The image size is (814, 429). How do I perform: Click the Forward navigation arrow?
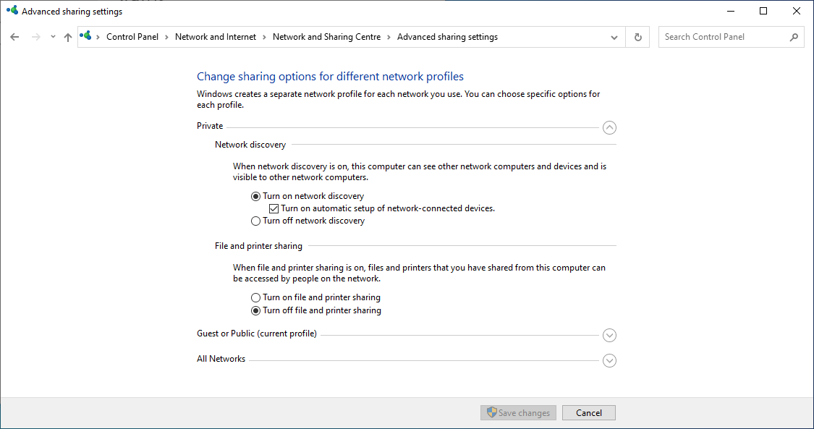(x=36, y=37)
